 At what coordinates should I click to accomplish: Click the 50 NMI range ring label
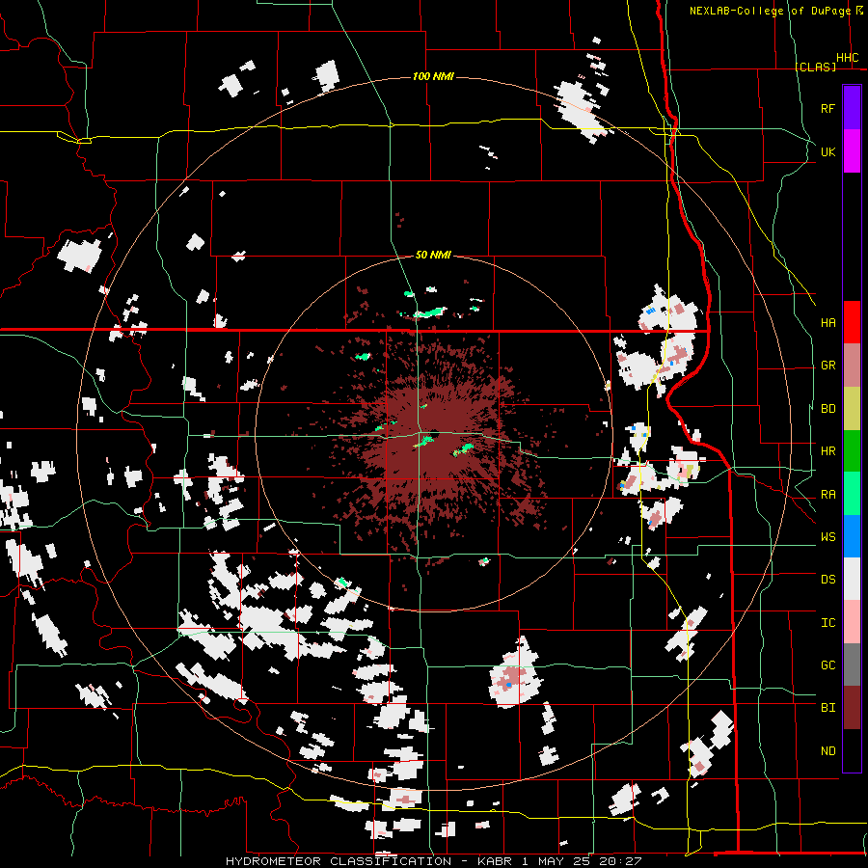[x=433, y=256]
